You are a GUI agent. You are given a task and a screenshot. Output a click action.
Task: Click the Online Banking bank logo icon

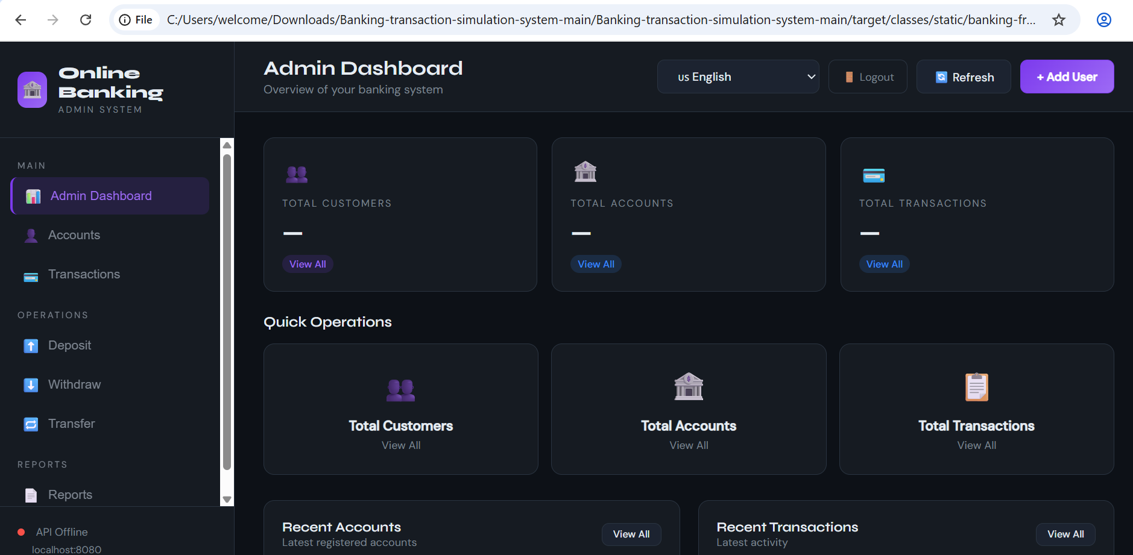[32, 90]
